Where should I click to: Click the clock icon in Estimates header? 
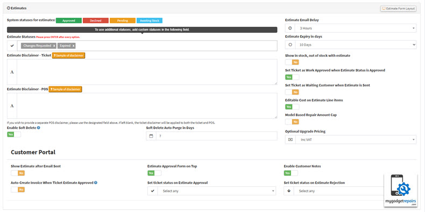click(9, 8)
